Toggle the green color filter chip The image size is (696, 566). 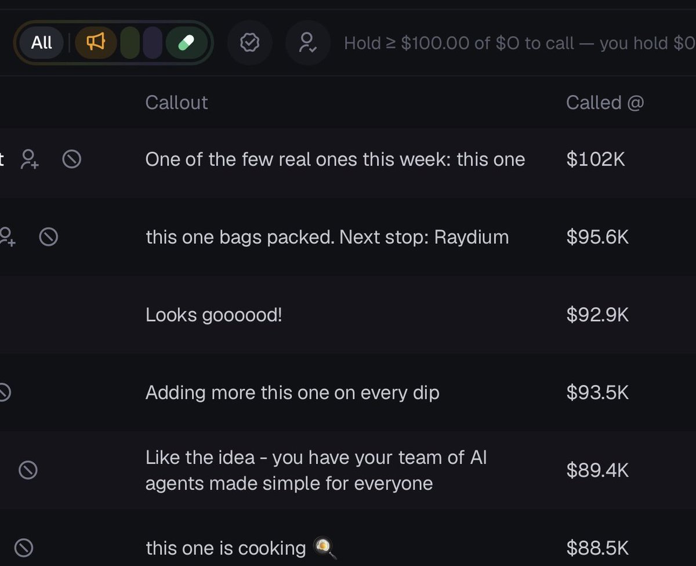(x=130, y=43)
